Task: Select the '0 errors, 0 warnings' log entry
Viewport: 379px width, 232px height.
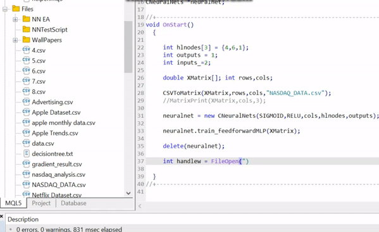Action: (x=69, y=229)
